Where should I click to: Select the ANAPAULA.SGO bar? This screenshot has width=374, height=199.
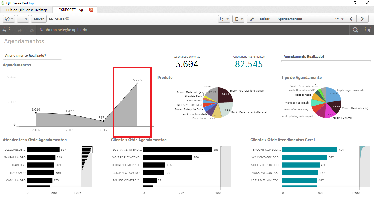pos(41,157)
